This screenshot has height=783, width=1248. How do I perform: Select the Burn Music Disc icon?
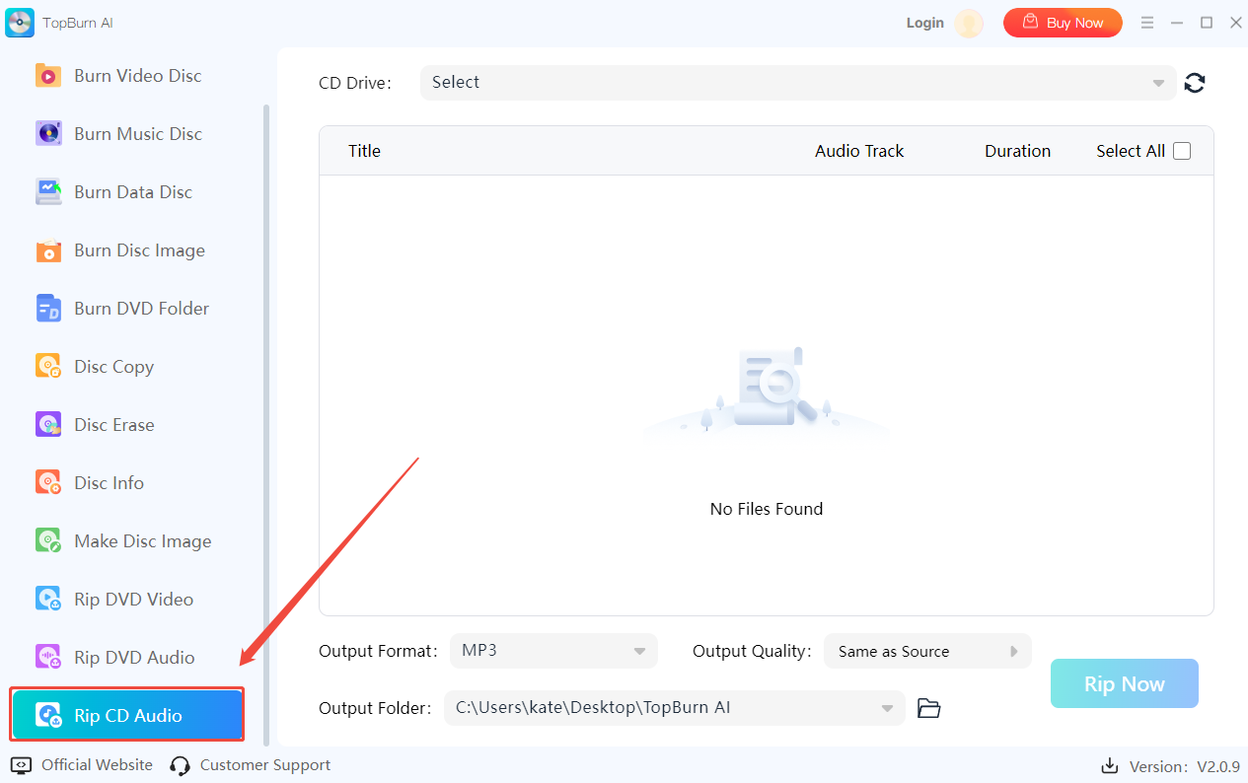[48, 134]
